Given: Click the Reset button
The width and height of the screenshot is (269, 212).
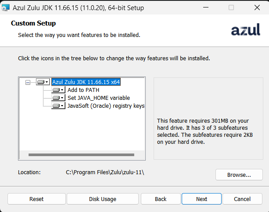Looking at the screenshot, I should 36,199.
